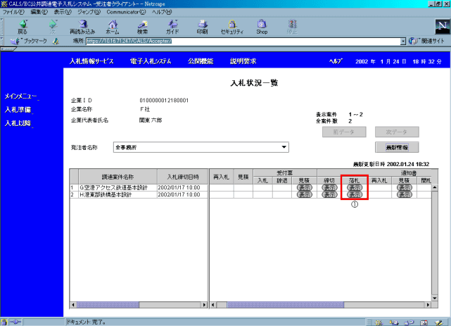Show 落札 notice for G空港アクセス鉄道基本設計
The image size is (451, 326).
[x=355, y=187]
